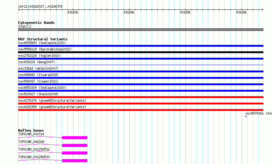Click the TSPO|NM_001256531 transcript label
This screenshot has height=164, width=272.
point(34,149)
